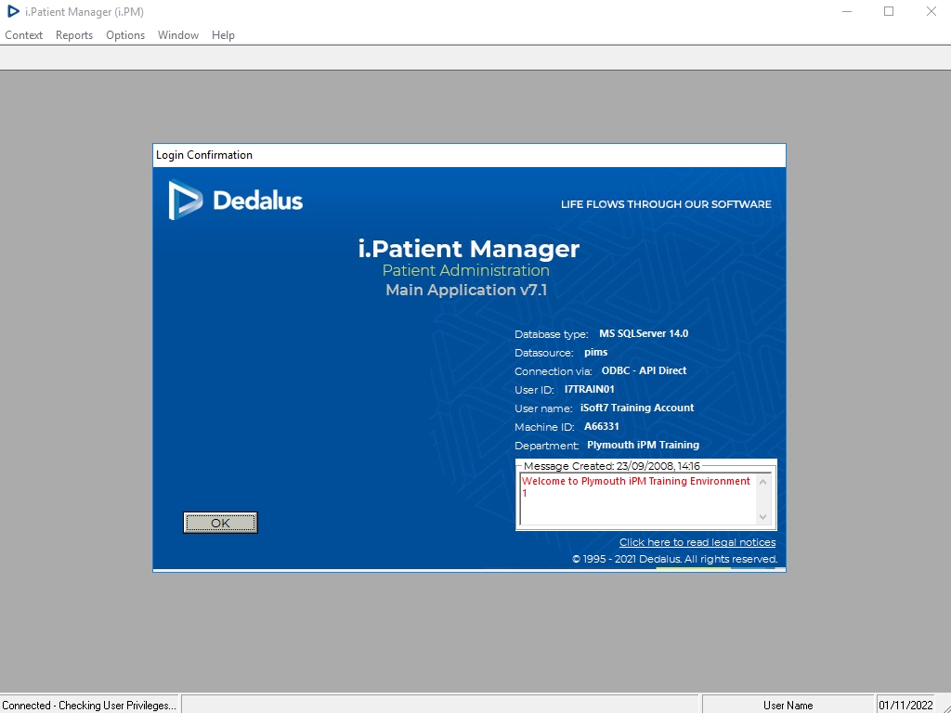Click the department Plymouth iPM Training
The image size is (951, 713).
click(643, 445)
